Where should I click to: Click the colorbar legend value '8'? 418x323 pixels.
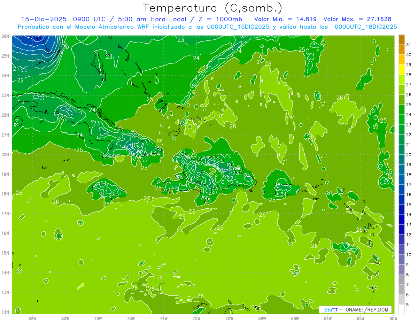(x=407, y=275)
